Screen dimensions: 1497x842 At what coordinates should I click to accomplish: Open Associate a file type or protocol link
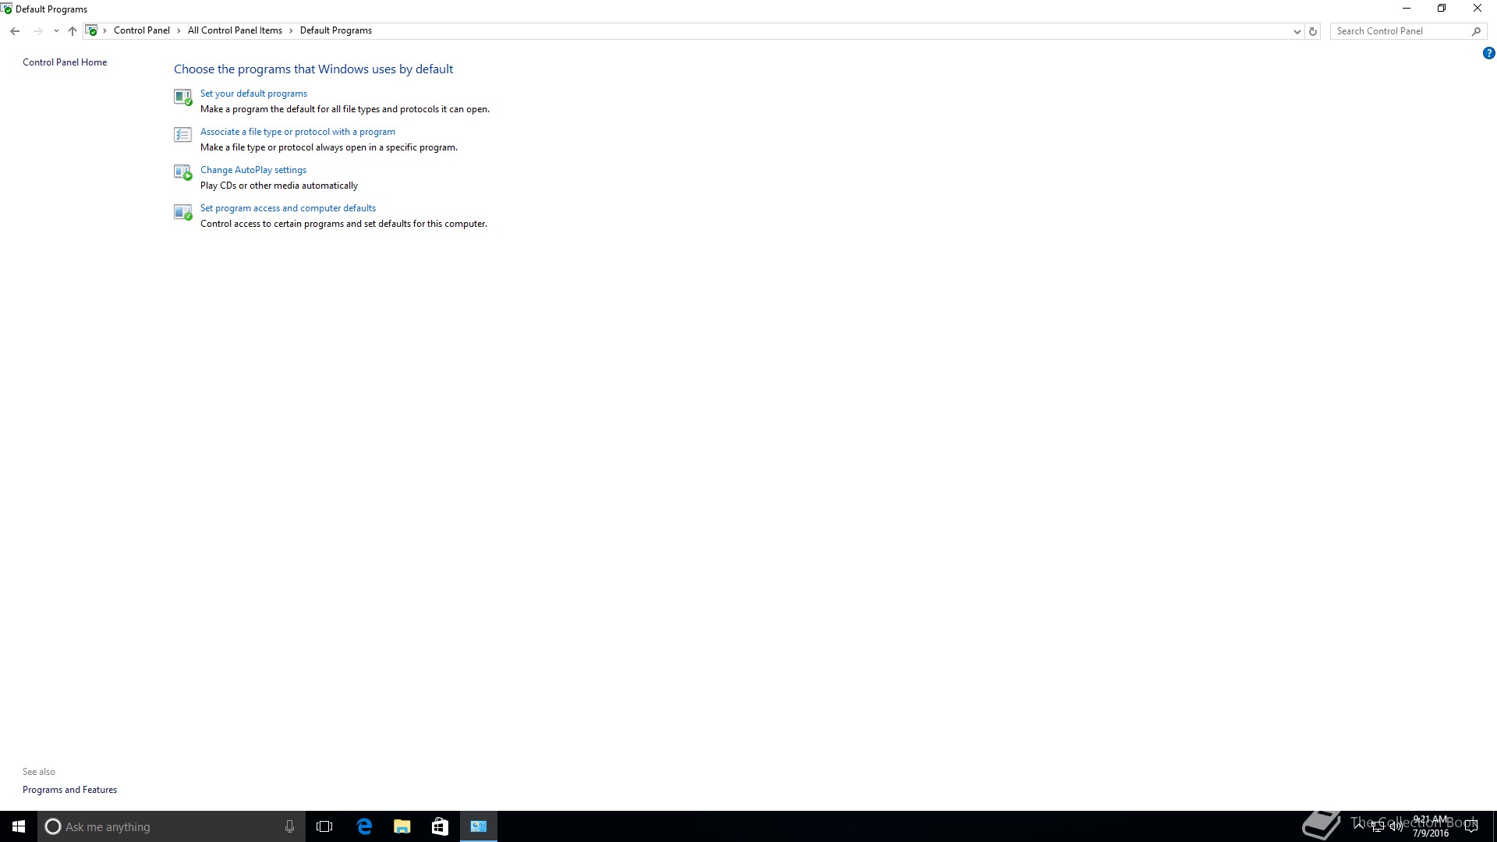point(297,132)
